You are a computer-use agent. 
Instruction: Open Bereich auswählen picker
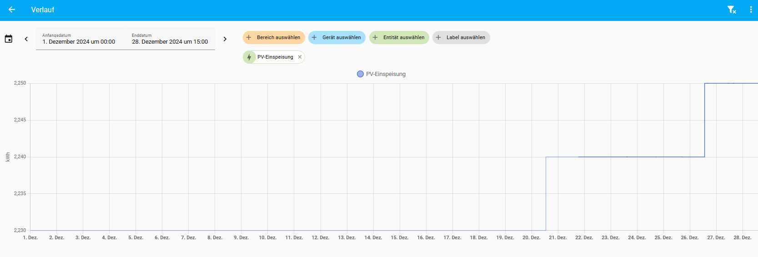(274, 38)
